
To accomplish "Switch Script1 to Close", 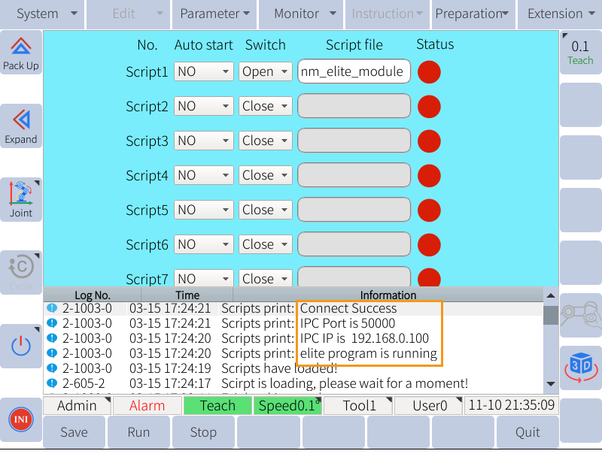I will pos(265,72).
